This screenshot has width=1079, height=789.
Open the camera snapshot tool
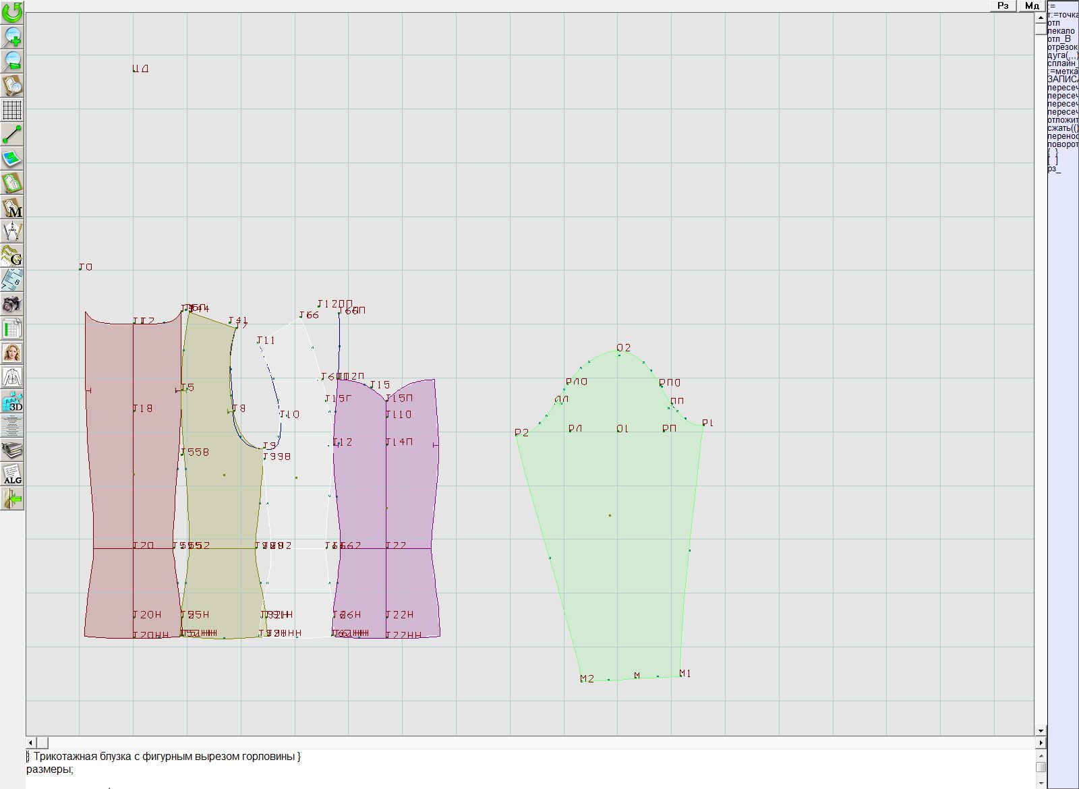[x=12, y=304]
